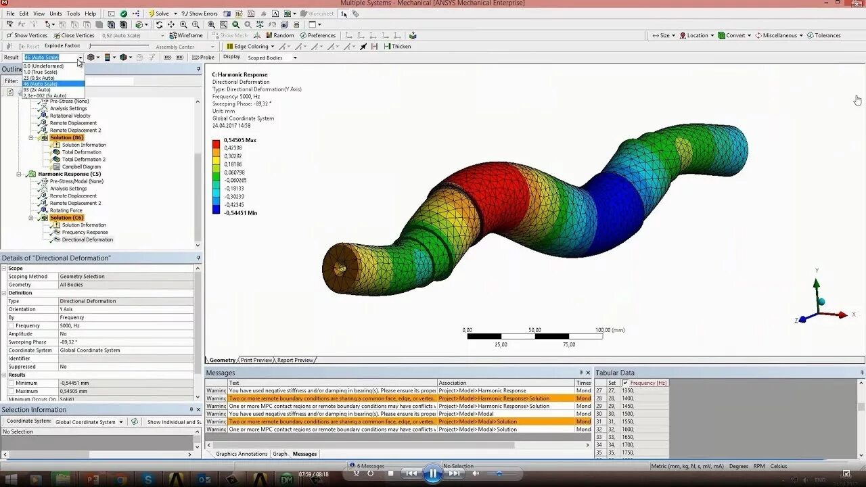Toggle Wireframe display mode
866x487 pixels.
(186, 35)
